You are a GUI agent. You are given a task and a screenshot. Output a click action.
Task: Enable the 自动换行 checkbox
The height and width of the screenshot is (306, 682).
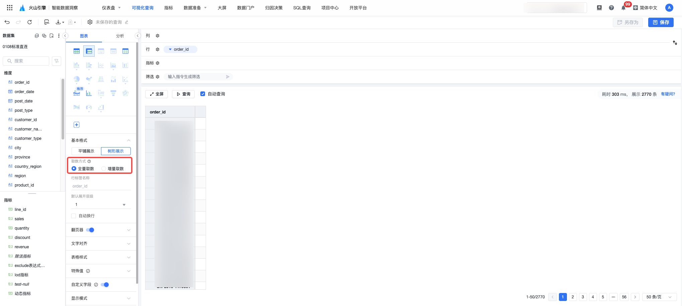[74, 216]
